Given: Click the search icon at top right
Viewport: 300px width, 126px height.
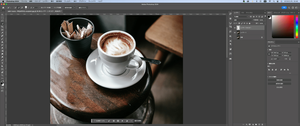Looking at the screenshot, I should [x=289, y=8].
